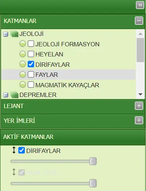Click the green circle icon beside HEYELAN
Screen dimensions: 146x191
tap(23, 54)
